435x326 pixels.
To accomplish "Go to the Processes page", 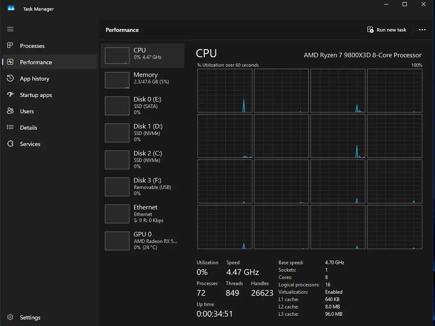I will tap(50, 46).
